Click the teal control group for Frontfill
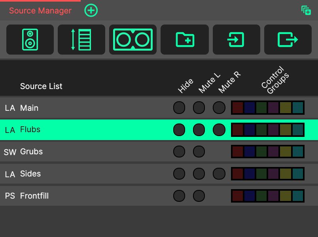Image resolution: width=318 pixels, height=237 pixels. [x=298, y=196]
